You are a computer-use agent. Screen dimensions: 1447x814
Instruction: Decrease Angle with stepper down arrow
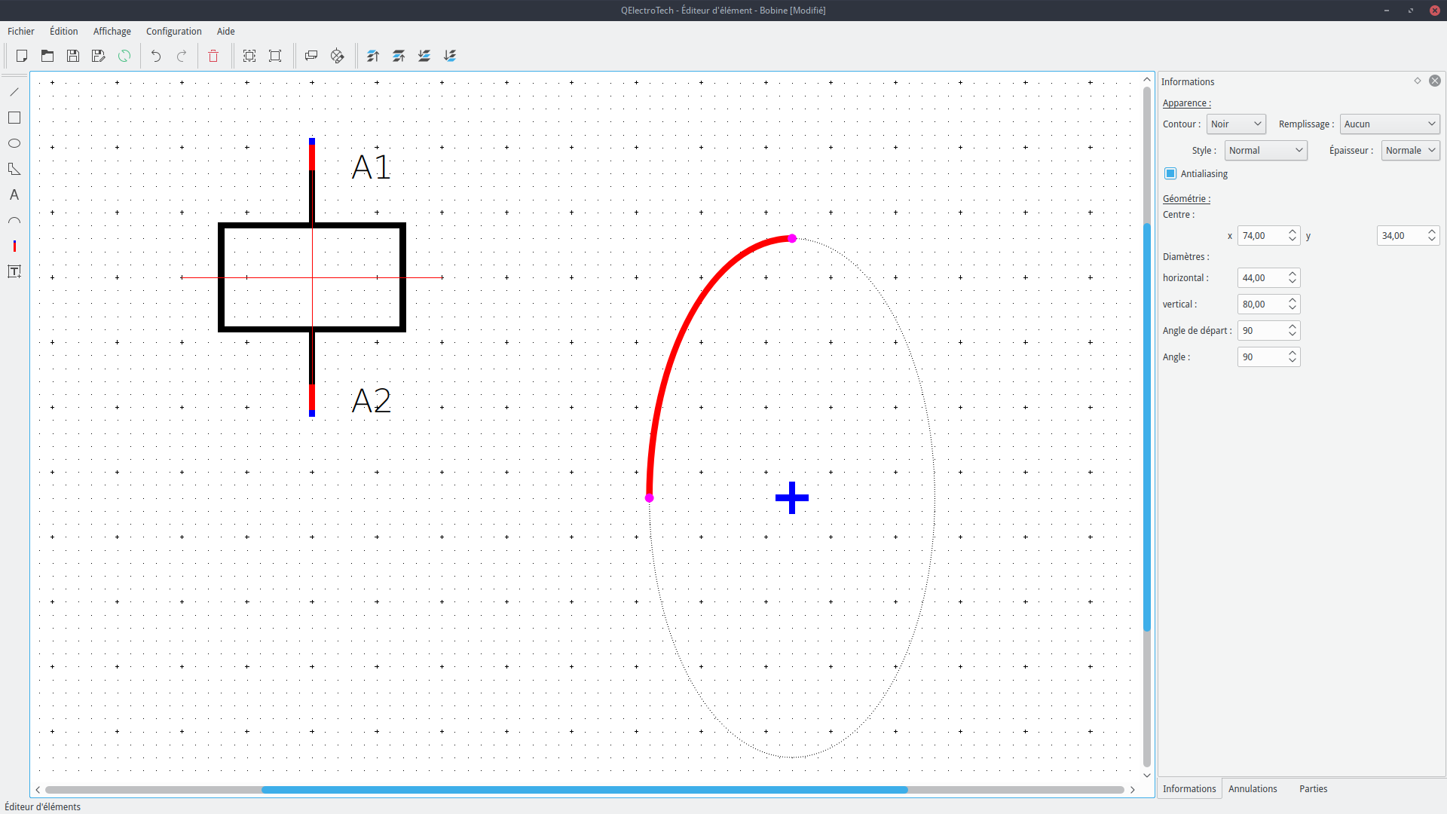pos(1293,362)
